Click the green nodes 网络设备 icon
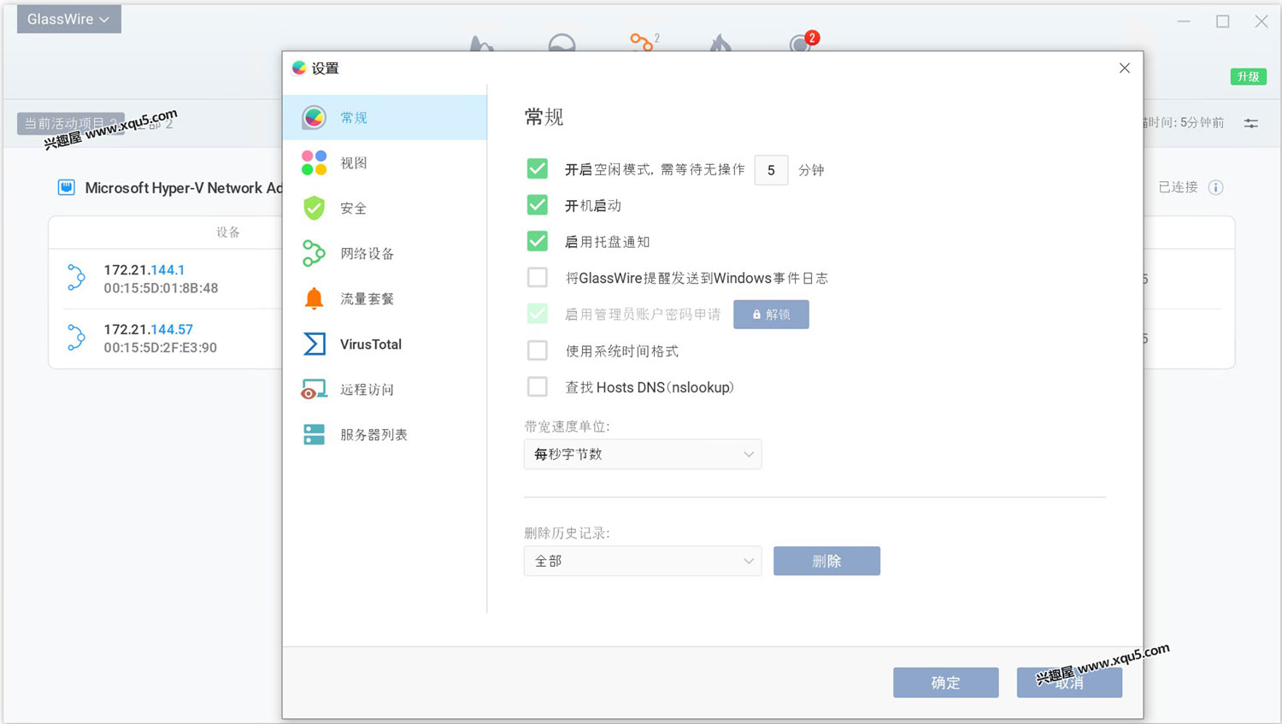Image resolution: width=1282 pixels, height=724 pixels. click(314, 253)
